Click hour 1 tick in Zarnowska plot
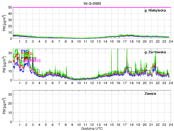The width and height of the screenshot is (174, 131). click(20, 83)
